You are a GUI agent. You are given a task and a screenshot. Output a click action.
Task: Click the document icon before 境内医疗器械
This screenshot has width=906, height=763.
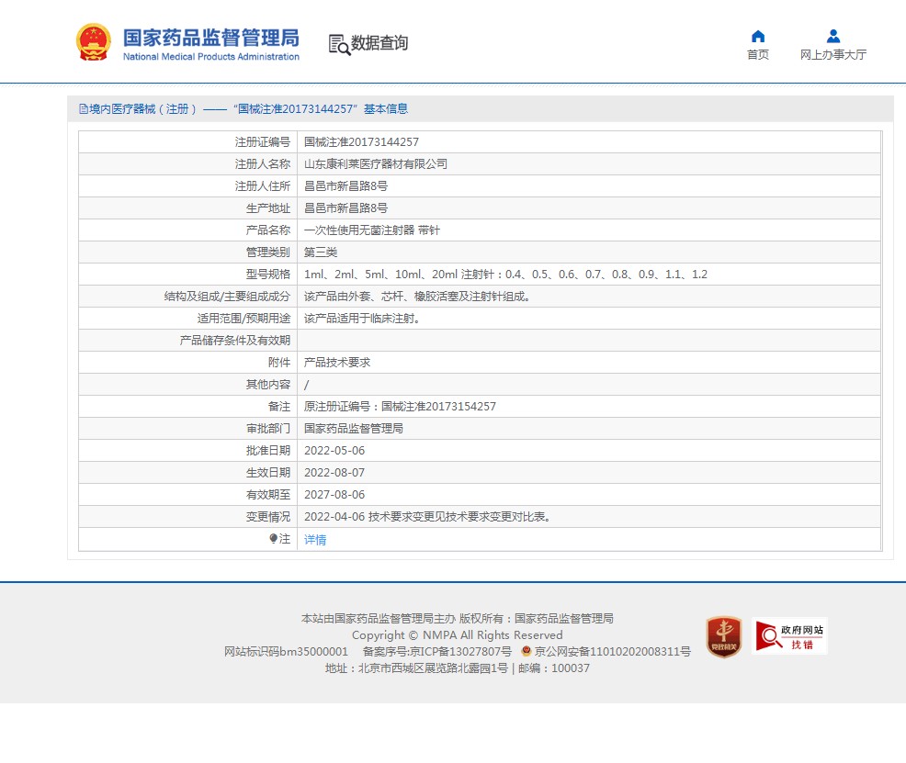[84, 109]
